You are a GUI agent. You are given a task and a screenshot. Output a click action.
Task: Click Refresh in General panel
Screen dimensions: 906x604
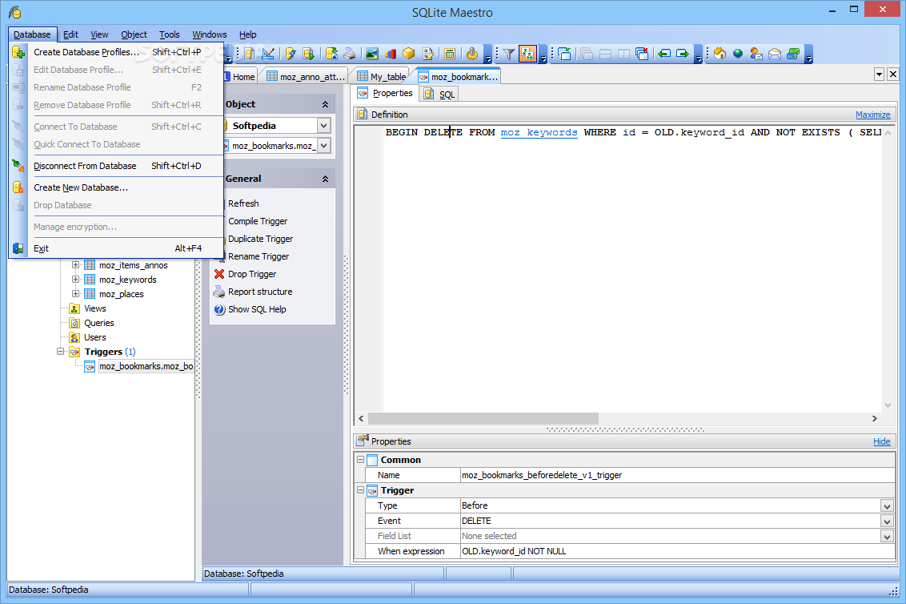(x=243, y=203)
